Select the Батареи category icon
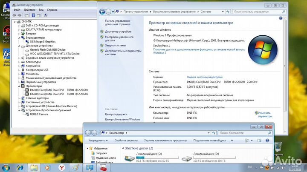The image size is (307, 172). pyautogui.click(x=23, y=34)
